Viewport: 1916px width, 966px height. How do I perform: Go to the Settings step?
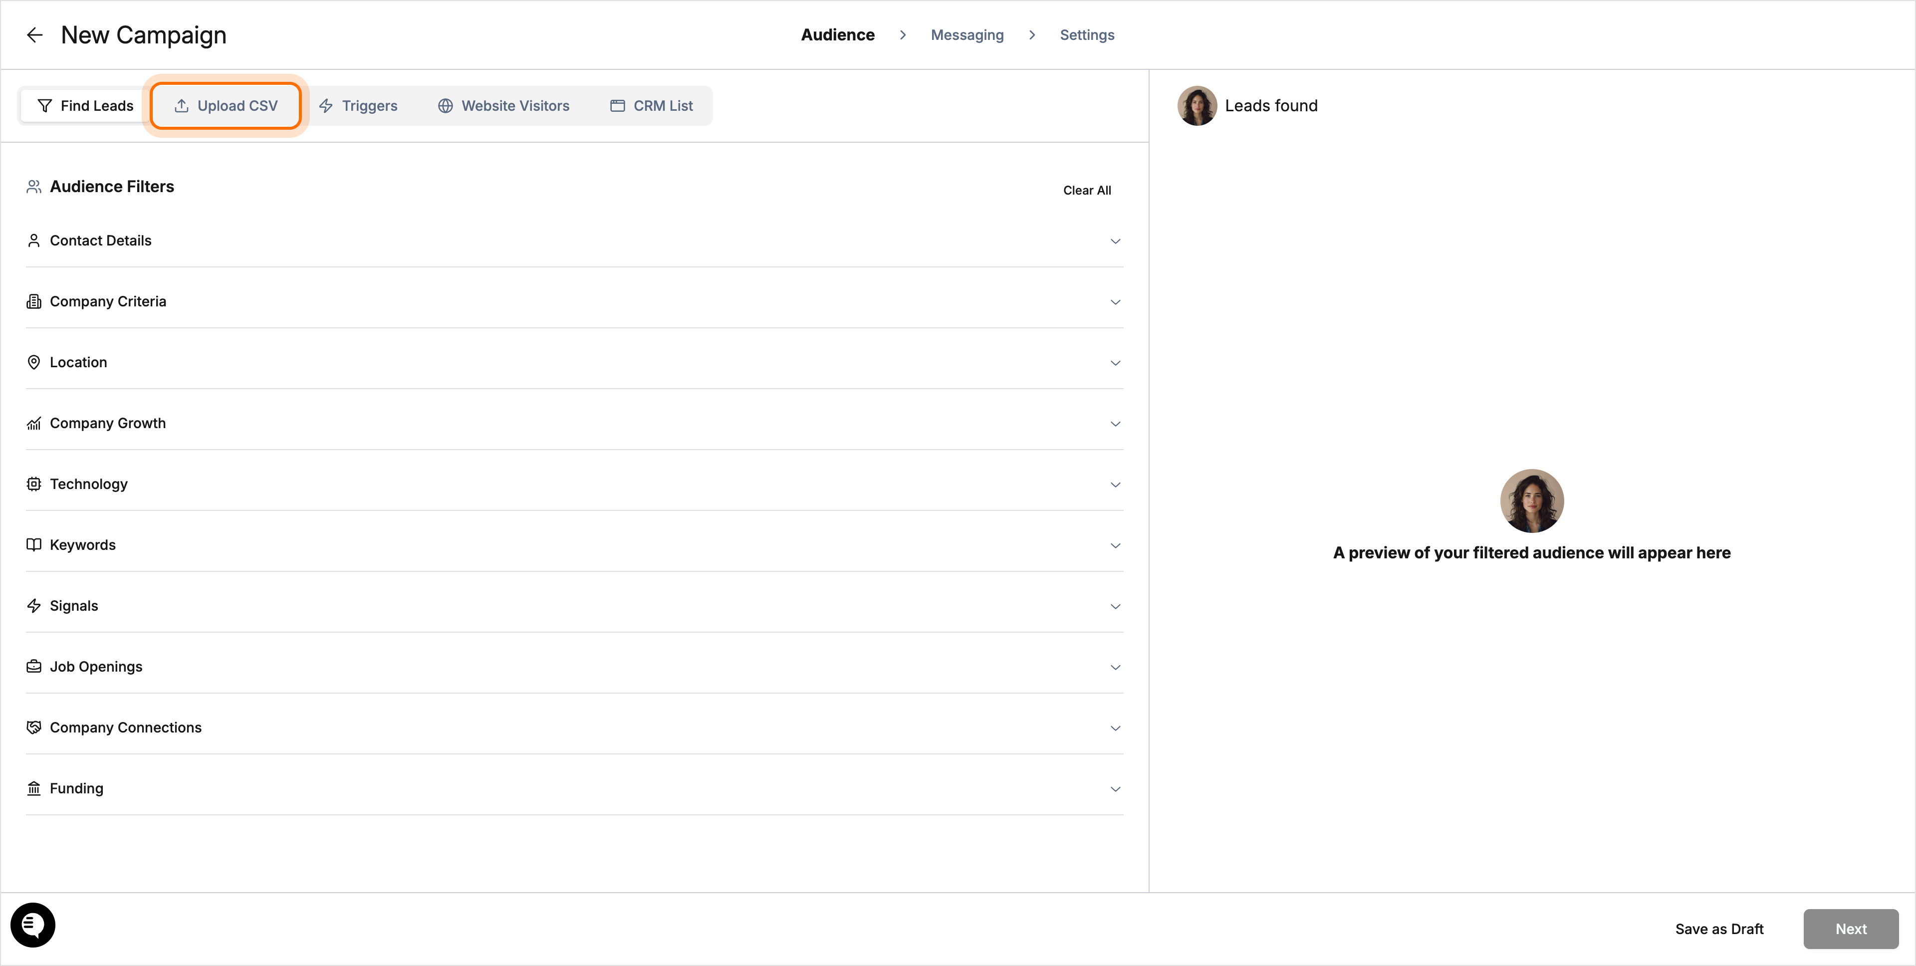coord(1087,35)
